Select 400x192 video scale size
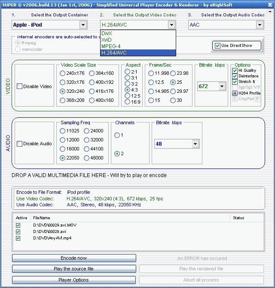Image resolution: width=275 pixels, height=288 pixels. [92, 82]
